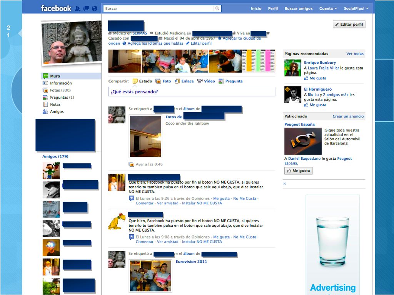
Task: Click Instalar NO ME GUSTA on 9:26 post
Action: [202, 203]
